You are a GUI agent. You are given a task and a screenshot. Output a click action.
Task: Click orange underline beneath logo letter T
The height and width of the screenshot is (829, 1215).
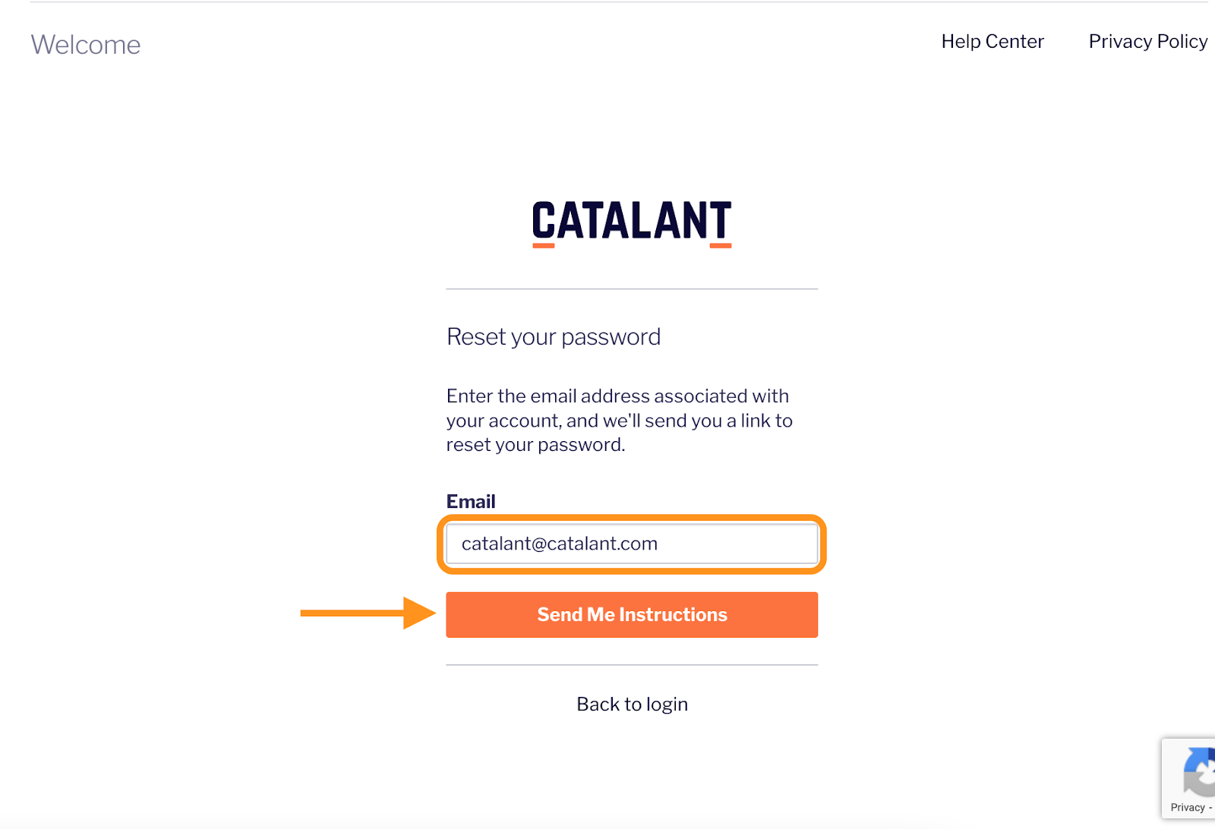pyautogui.click(x=720, y=245)
